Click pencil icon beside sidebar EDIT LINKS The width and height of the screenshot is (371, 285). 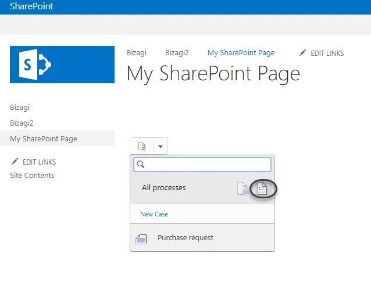(x=15, y=162)
